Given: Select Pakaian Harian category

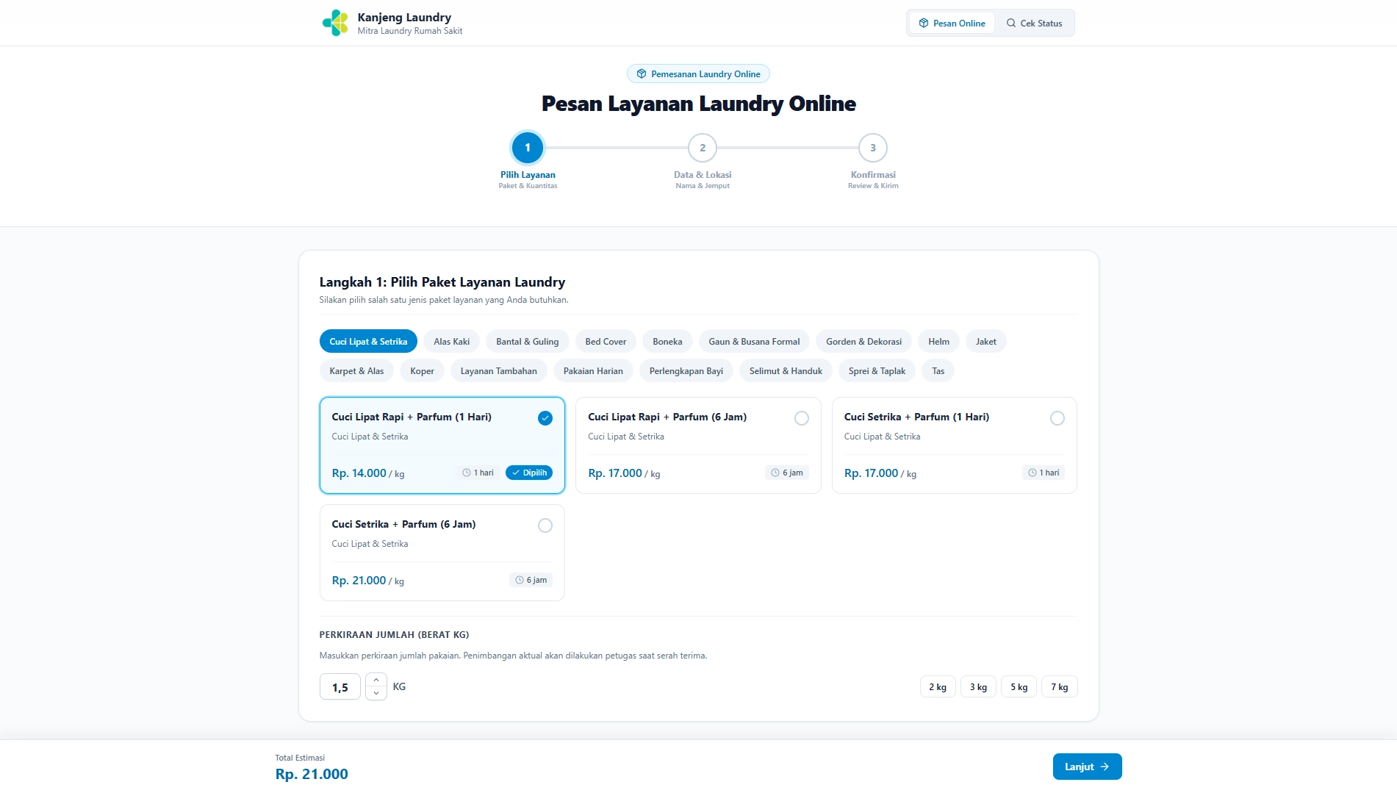Looking at the screenshot, I should coord(593,370).
